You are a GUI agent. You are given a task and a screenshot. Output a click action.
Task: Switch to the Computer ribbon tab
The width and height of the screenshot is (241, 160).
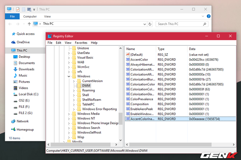click(30, 17)
